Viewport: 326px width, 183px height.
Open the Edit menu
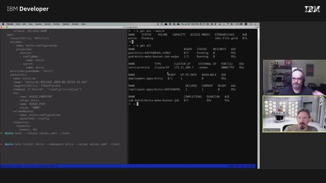24,24
